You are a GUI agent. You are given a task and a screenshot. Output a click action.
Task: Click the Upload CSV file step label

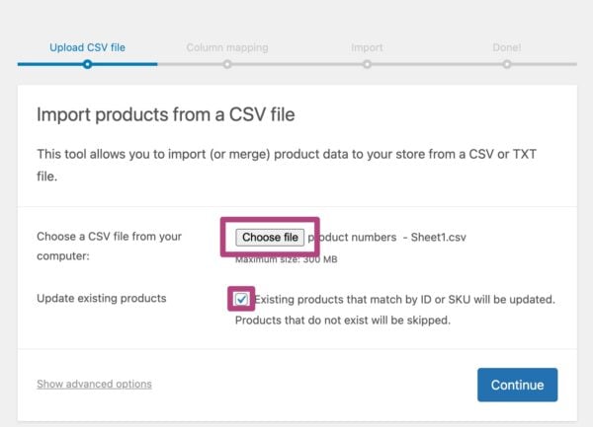pos(87,47)
